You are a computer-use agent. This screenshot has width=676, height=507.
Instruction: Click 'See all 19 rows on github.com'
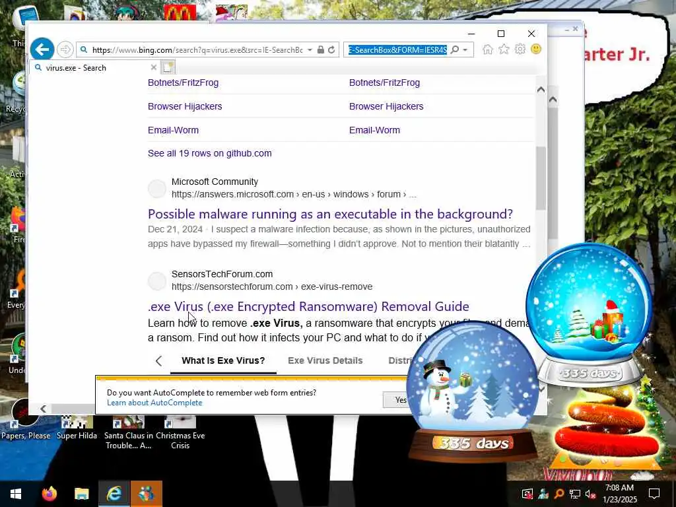point(209,153)
